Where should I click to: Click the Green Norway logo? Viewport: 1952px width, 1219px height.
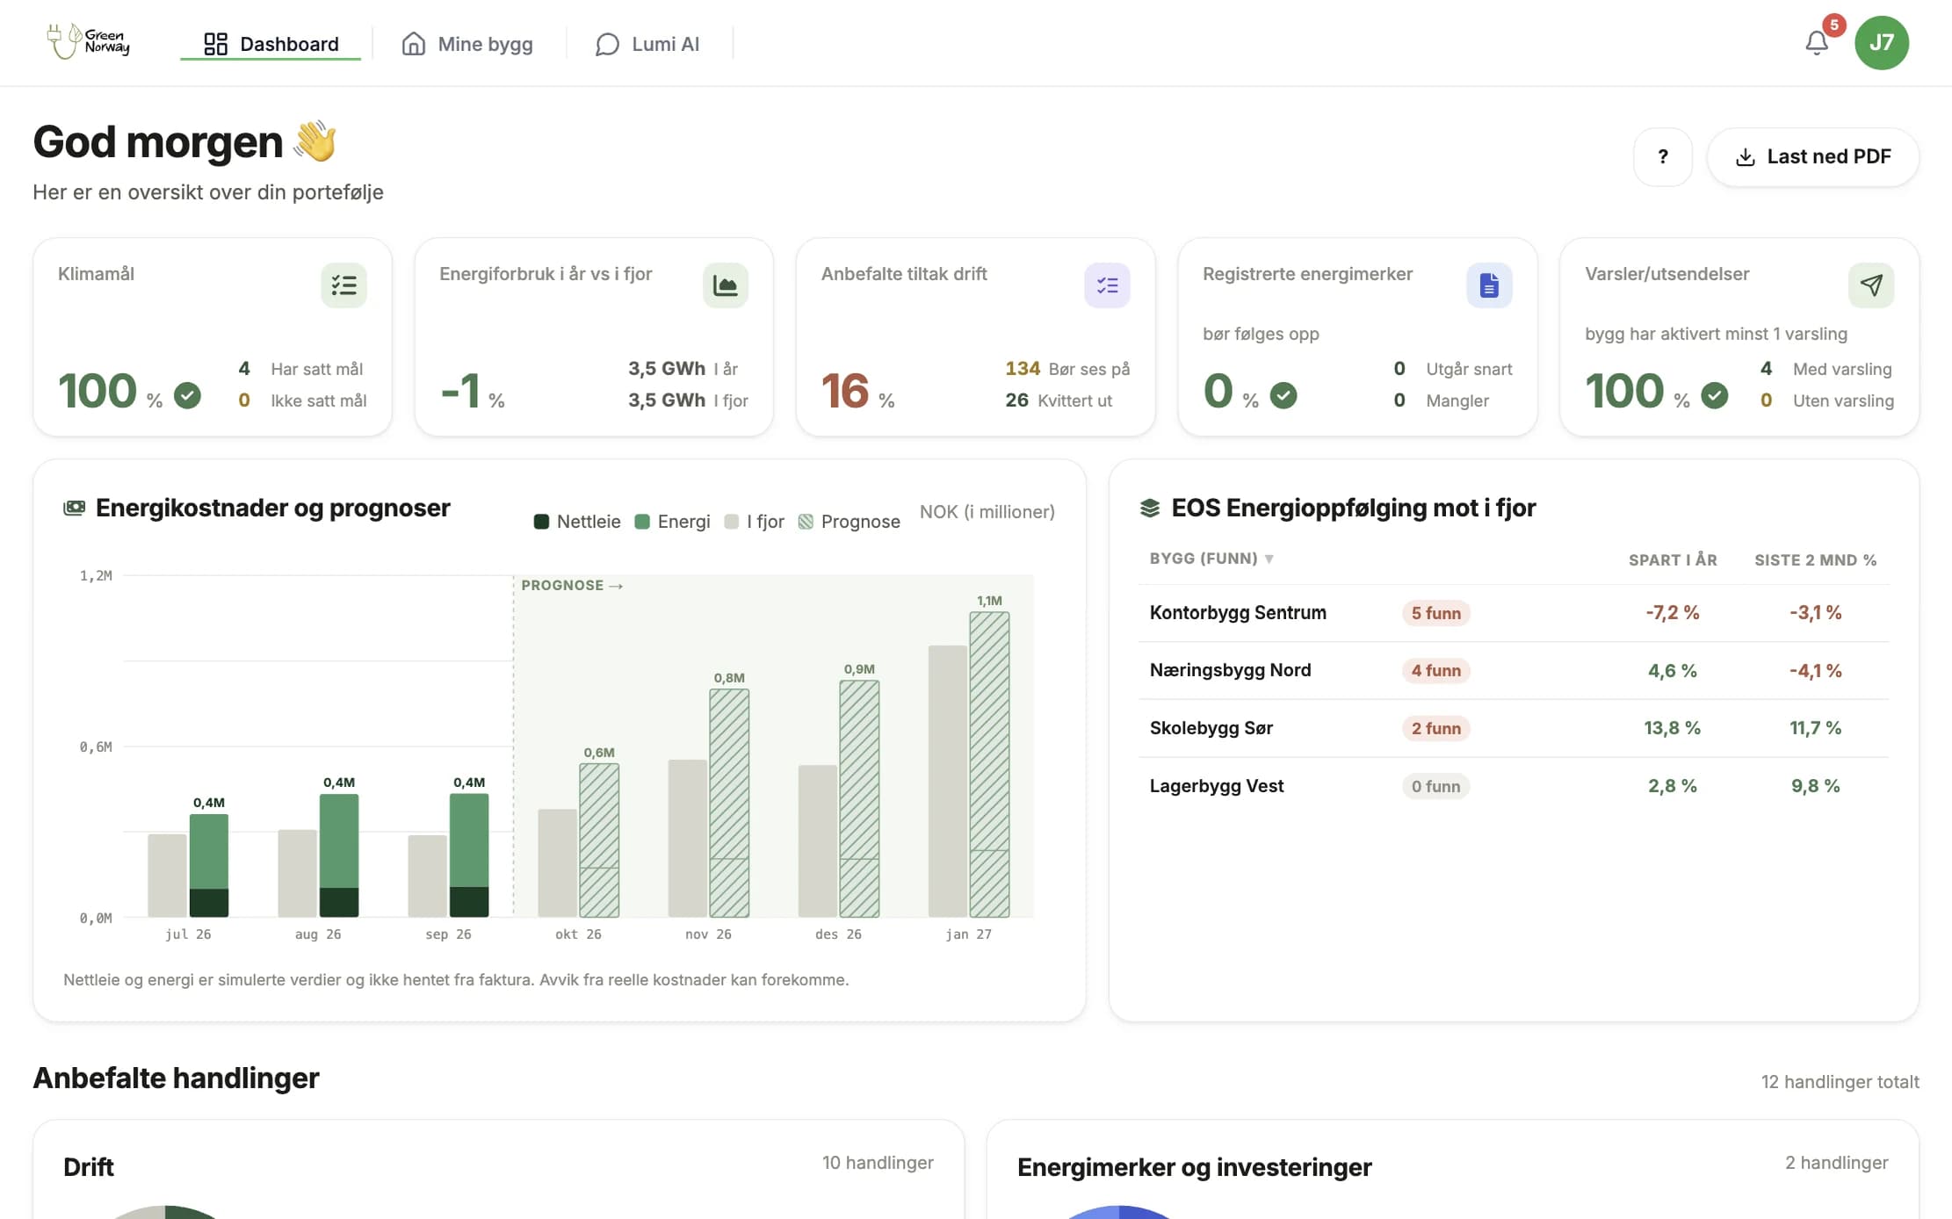[88, 41]
